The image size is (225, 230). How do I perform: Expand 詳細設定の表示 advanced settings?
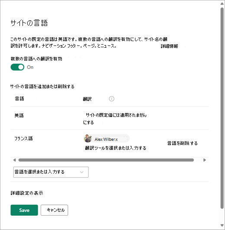point(27,193)
